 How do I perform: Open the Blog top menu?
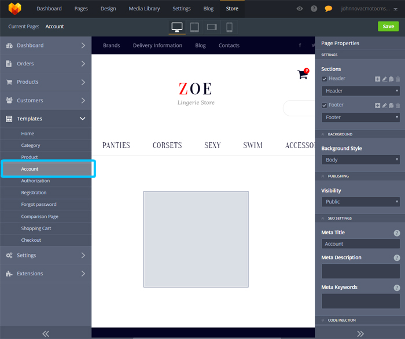208,9
